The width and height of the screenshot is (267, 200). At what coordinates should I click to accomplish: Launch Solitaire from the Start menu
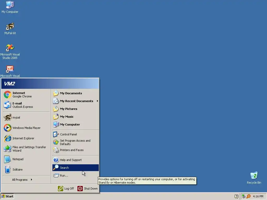point(26,170)
